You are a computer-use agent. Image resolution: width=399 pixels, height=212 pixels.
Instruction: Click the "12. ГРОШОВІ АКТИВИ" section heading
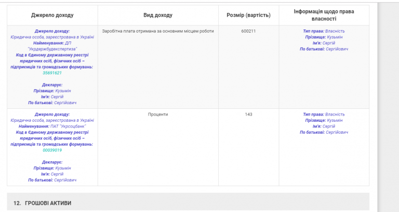click(x=48, y=203)
